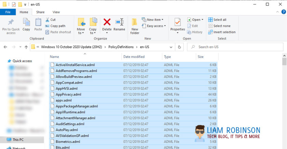Click Paste shortcut in ribbon
287x149 pixels.
pos(58,32)
